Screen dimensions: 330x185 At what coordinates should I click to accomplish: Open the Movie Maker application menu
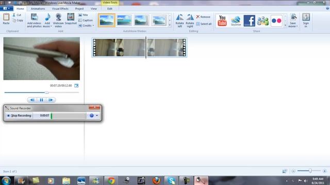(x=7, y=9)
